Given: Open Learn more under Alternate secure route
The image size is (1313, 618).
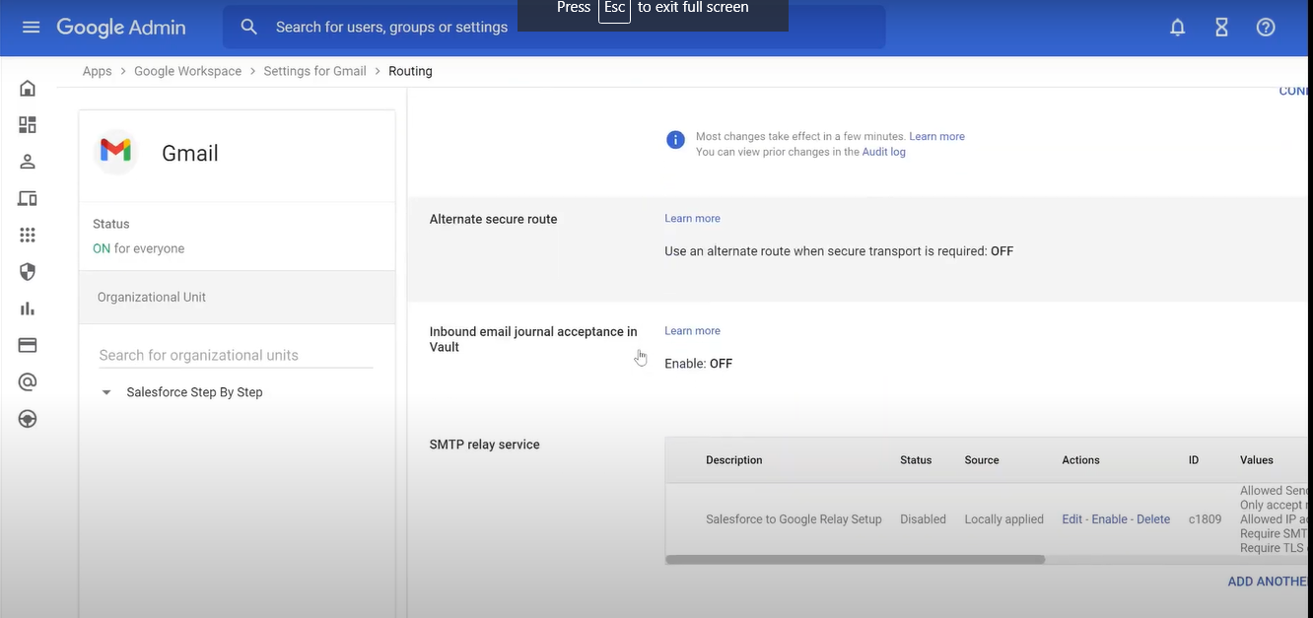Looking at the screenshot, I should (692, 218).
